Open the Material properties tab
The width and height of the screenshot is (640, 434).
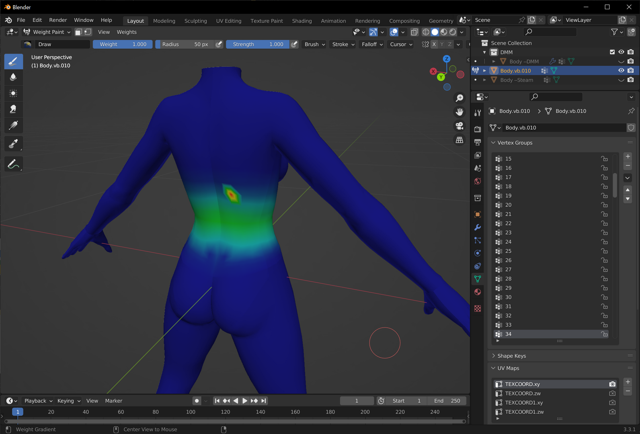[478, 292]
